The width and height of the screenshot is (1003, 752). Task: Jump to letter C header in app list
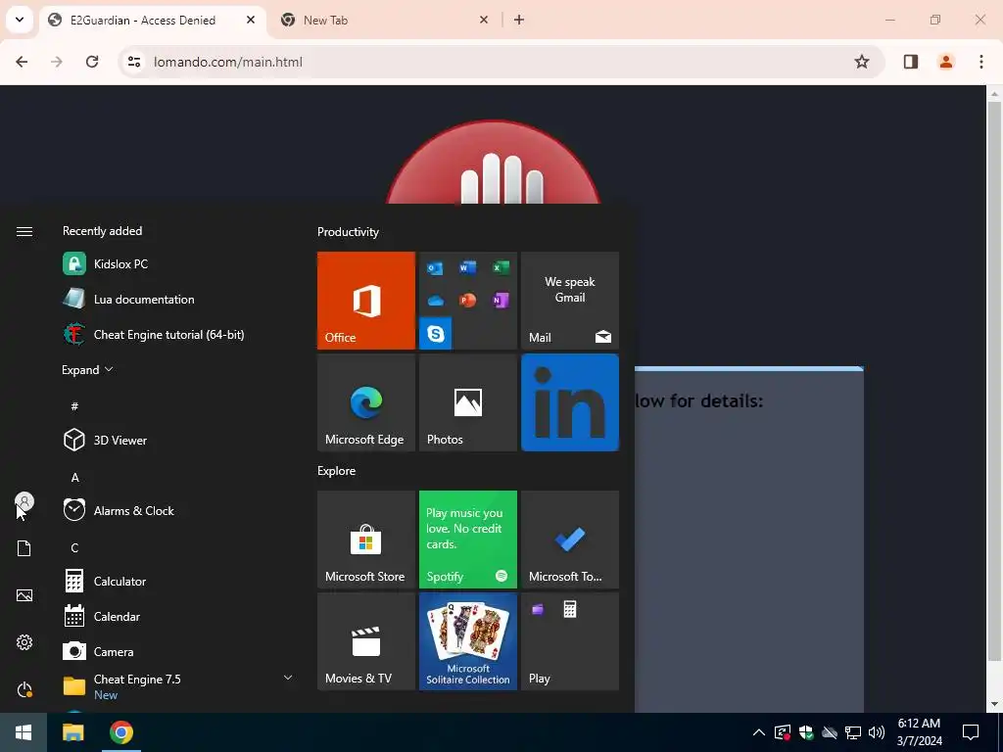click(74, 548)
